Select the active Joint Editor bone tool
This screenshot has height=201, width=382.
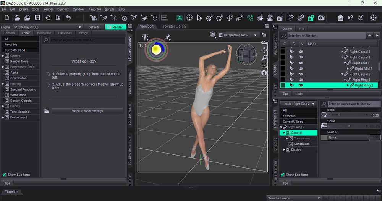[250, 18]
